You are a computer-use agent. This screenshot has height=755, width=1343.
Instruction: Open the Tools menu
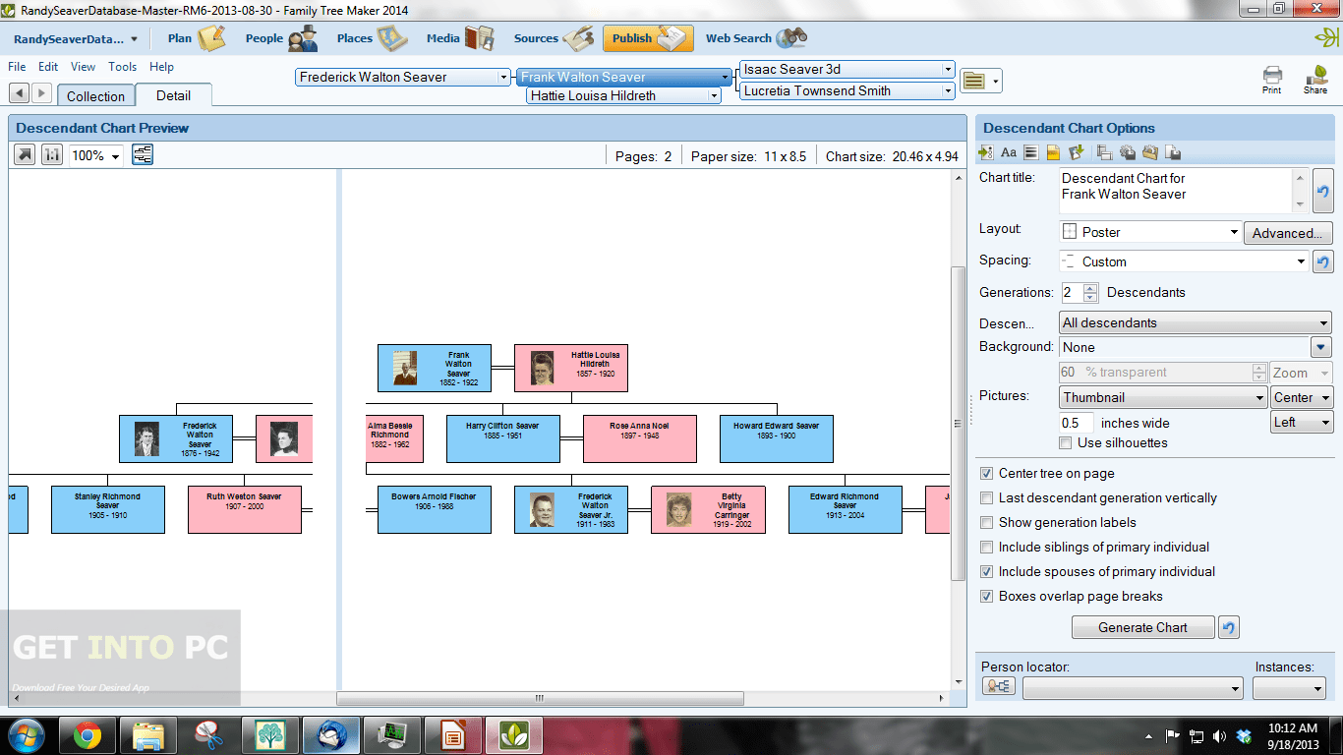[x=123, y=67]
